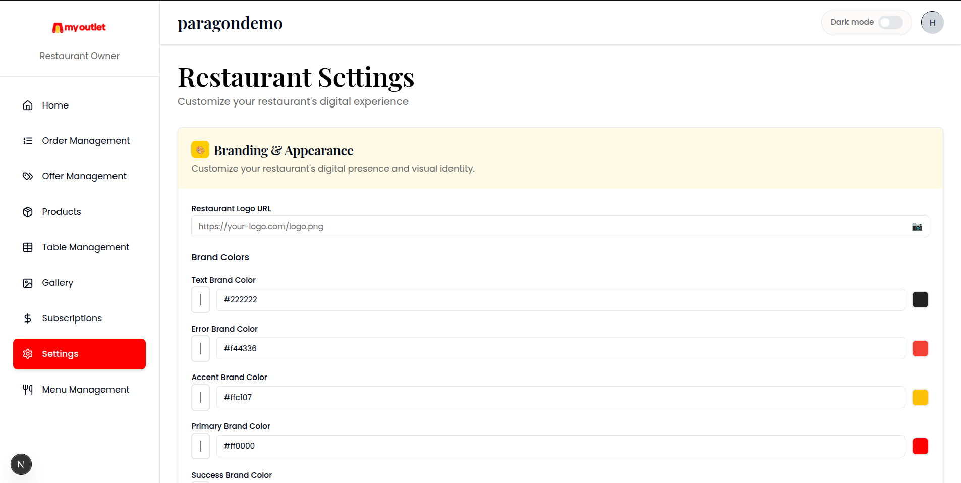Open the Error Brand Color picker box

(x=200, y=349)
